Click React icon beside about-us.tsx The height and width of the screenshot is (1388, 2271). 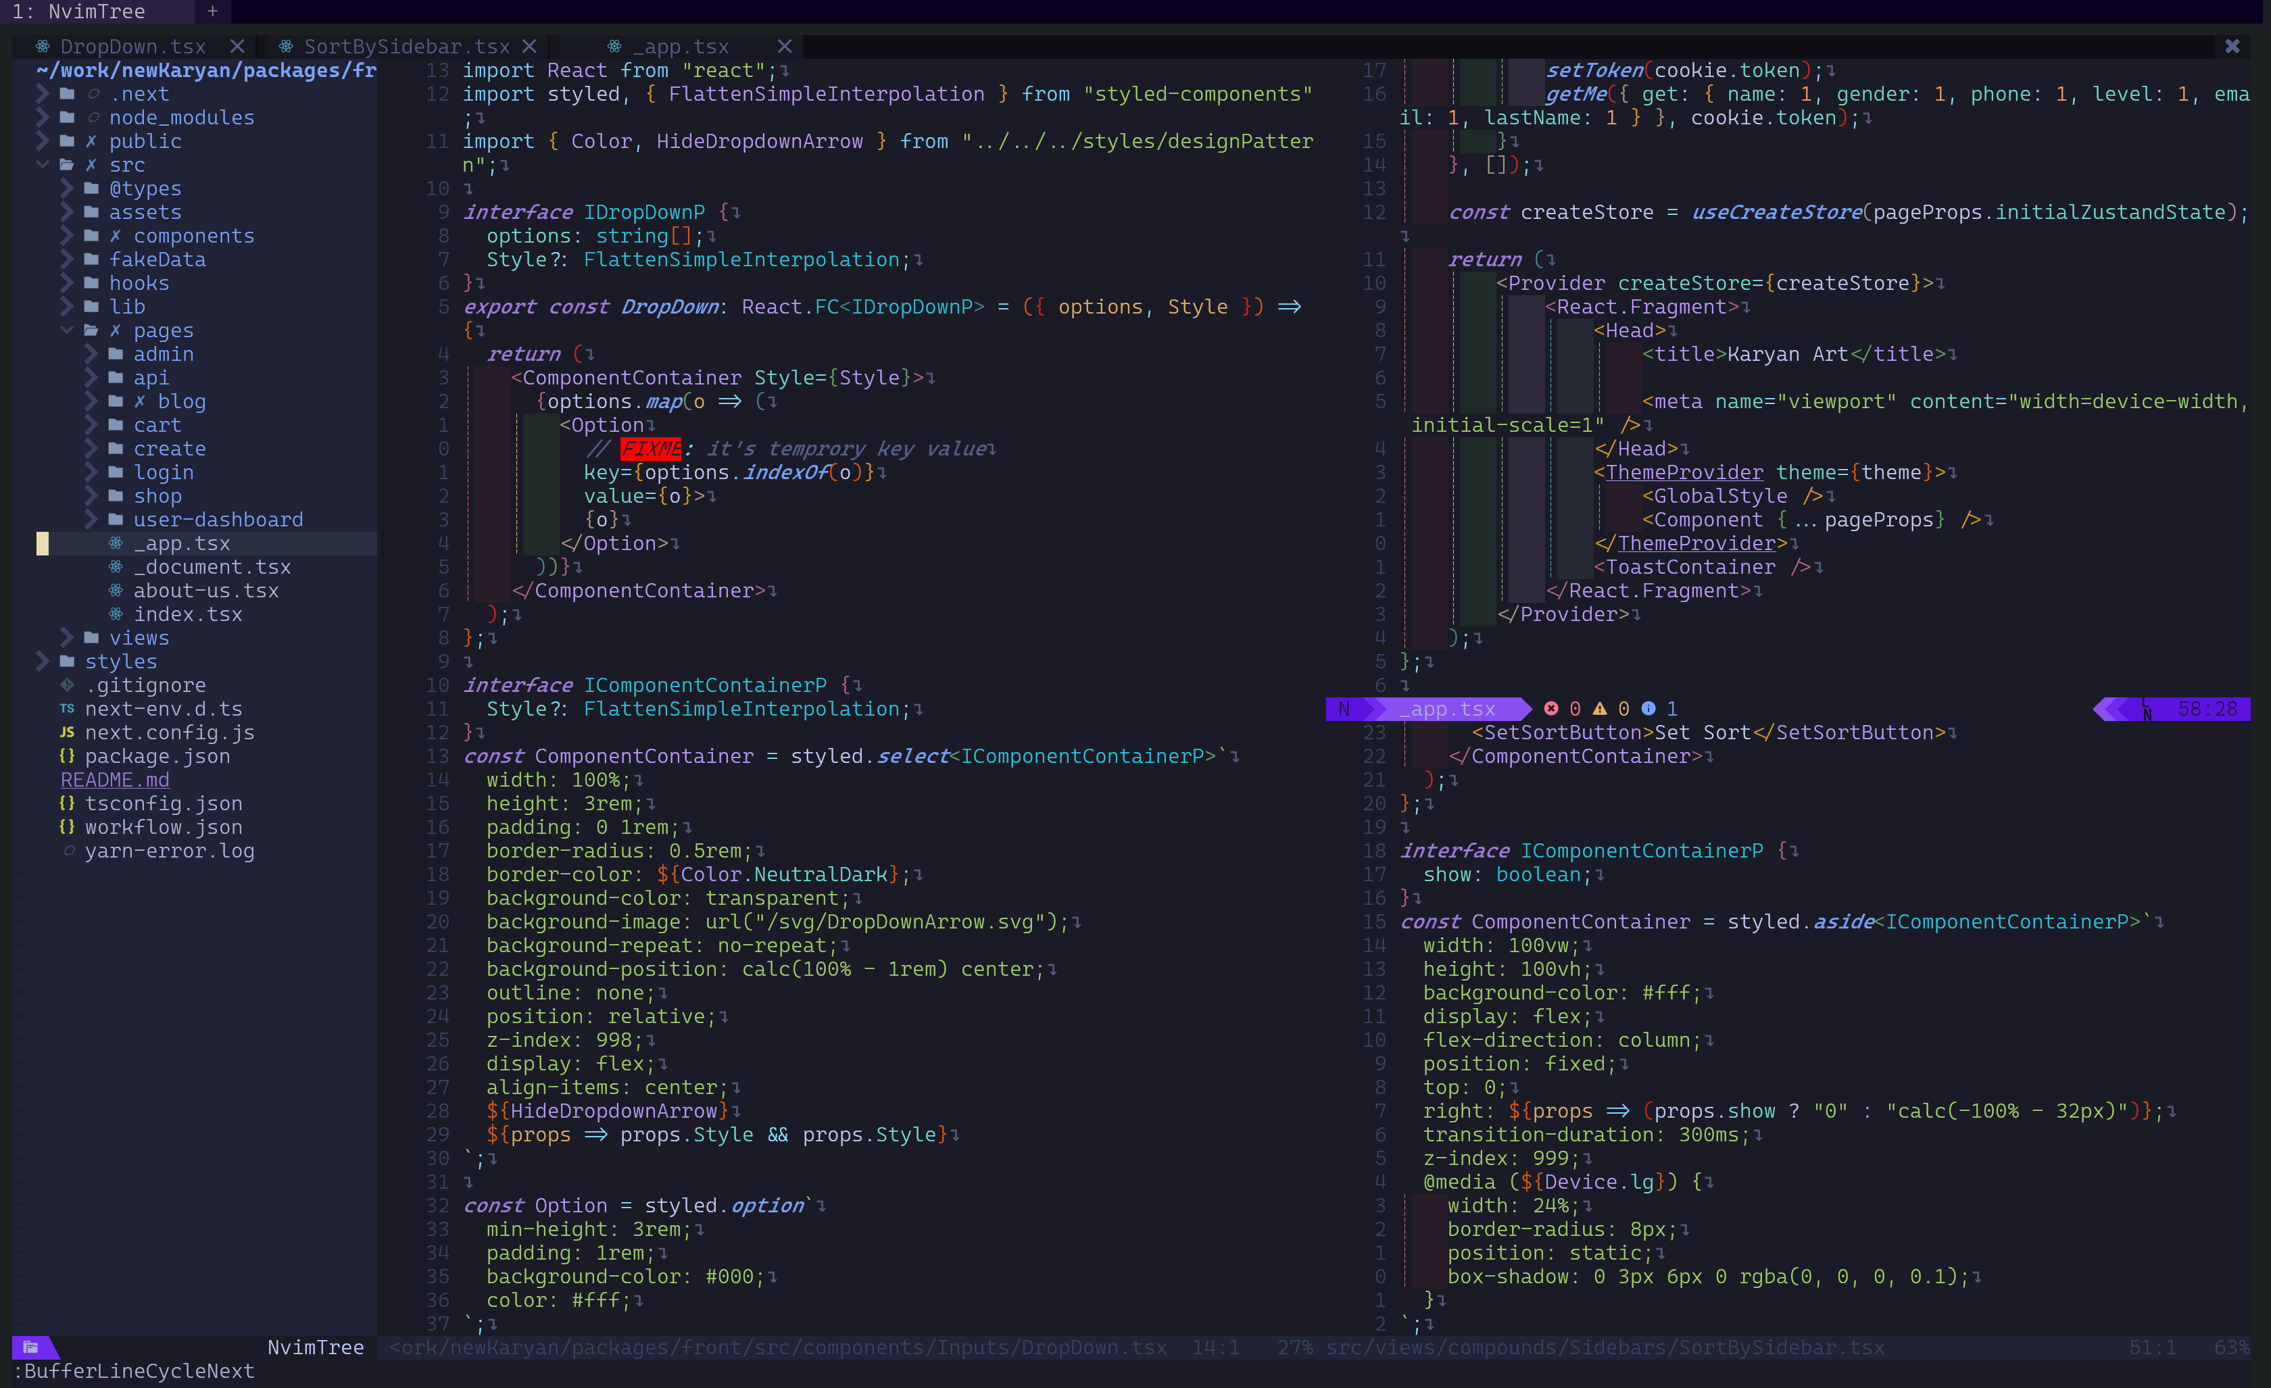pyautogui.click(x=115, y=590)
